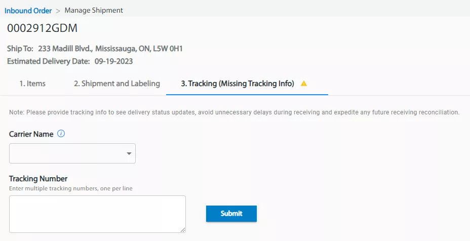Click the Carrier Name label
Viewport: 470px width, 241px height.
[31, 134]
